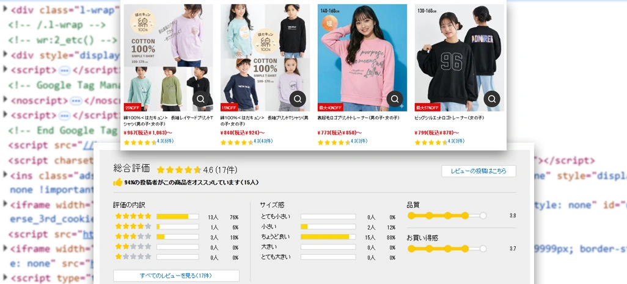
Task: Click the 4.3(43件) review count link
Action: coord(263,141)
